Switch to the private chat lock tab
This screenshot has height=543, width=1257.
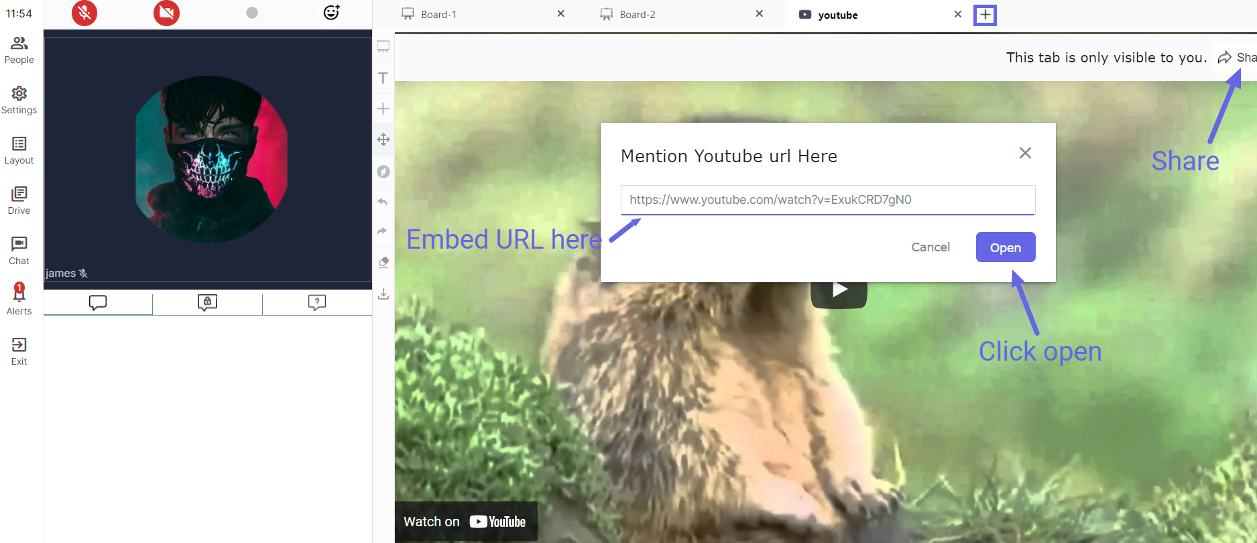pos(207,303)
